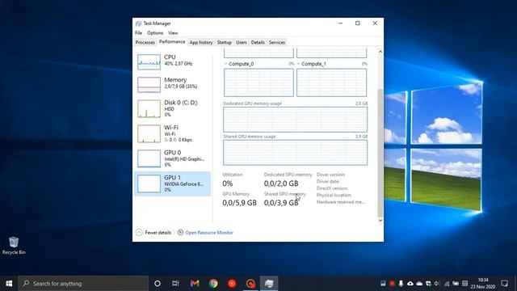Select the Wi-Fi throughput graph thumbnail
This screenshot has width=517, height=291.
pos(149,133)
